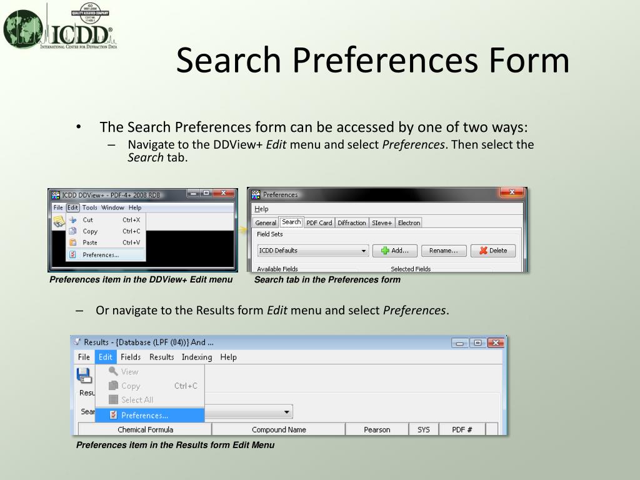Click the save disk icon in Results window

tap(84, 376)
